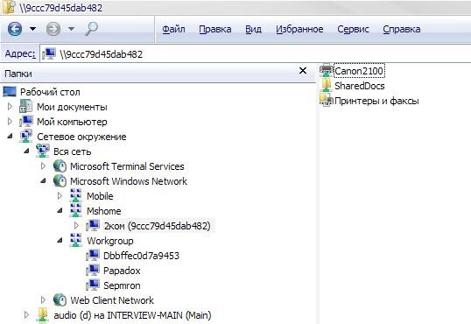The height and width of the screenshot is (324, 471).
Task: Collapse the Microsoft Windows Network node
Action: coord(43,180)
